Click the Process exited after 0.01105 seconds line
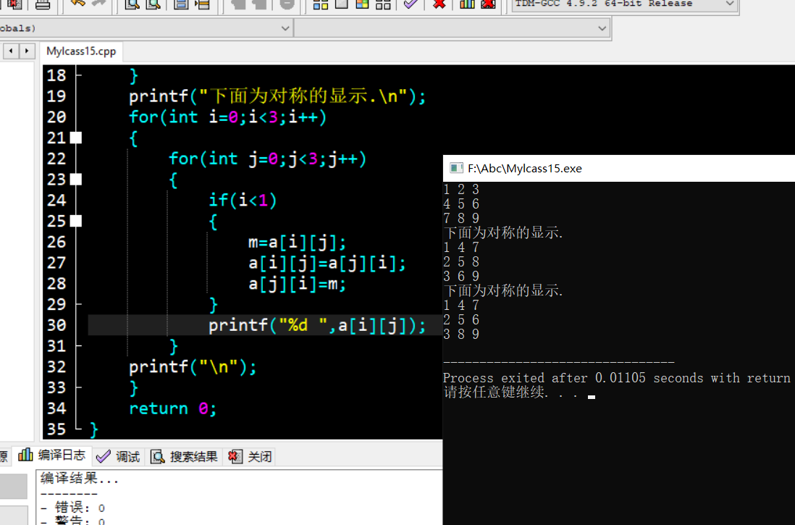The width and height of the screenshot is (795, 525). [618, 378]
